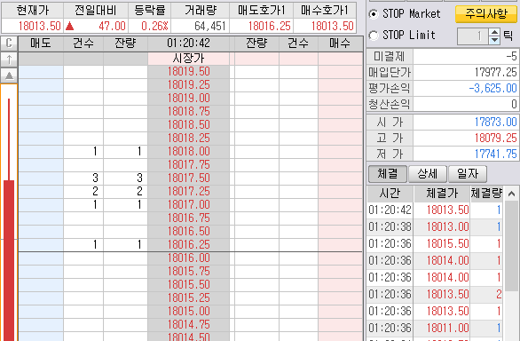
Task: Click the 매수 column header
Action: 340,44
